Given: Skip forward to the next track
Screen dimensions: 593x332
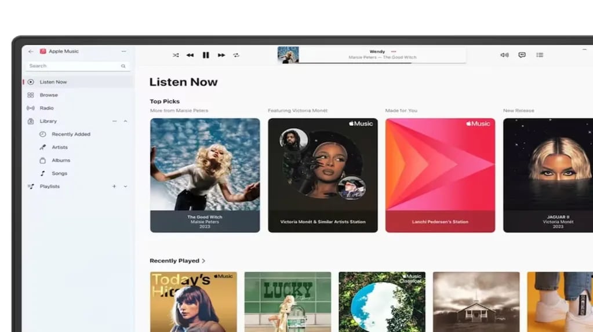Looking at the screenshot, I should tap(221, 55).
